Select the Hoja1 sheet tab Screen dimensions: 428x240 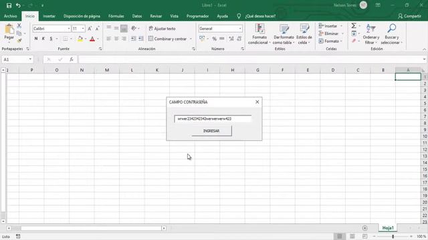click(x=388, y=228)
